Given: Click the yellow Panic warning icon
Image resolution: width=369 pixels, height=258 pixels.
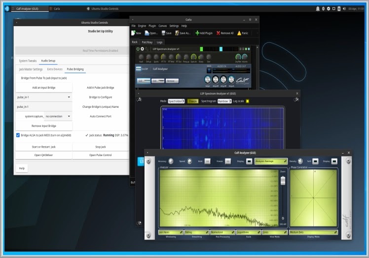Looking at the screenshot, I should 239,33.
